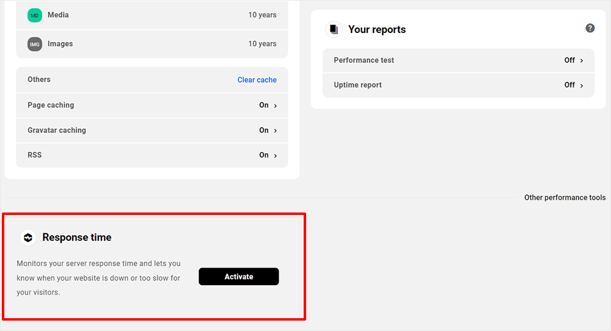Click the Images IMG badge icon
This screenshot has width=611, height=331.
coord(35,44)
